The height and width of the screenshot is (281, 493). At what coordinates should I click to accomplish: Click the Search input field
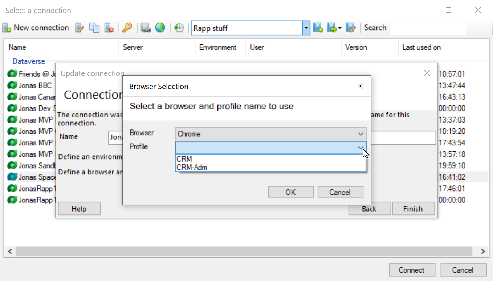pos(428,28)
